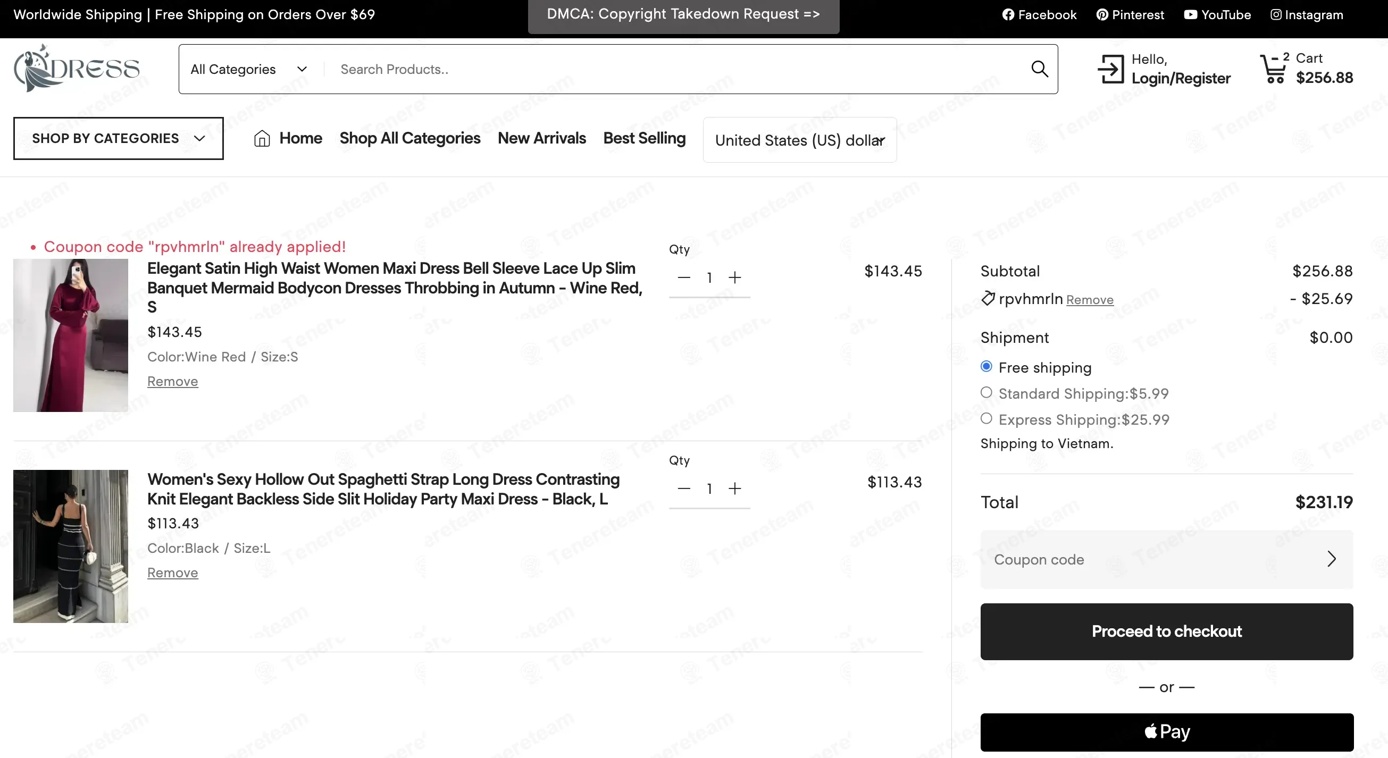
Task: Click Proceed to checkout button
Action: pyautogui.click(x=1167, y=631)
